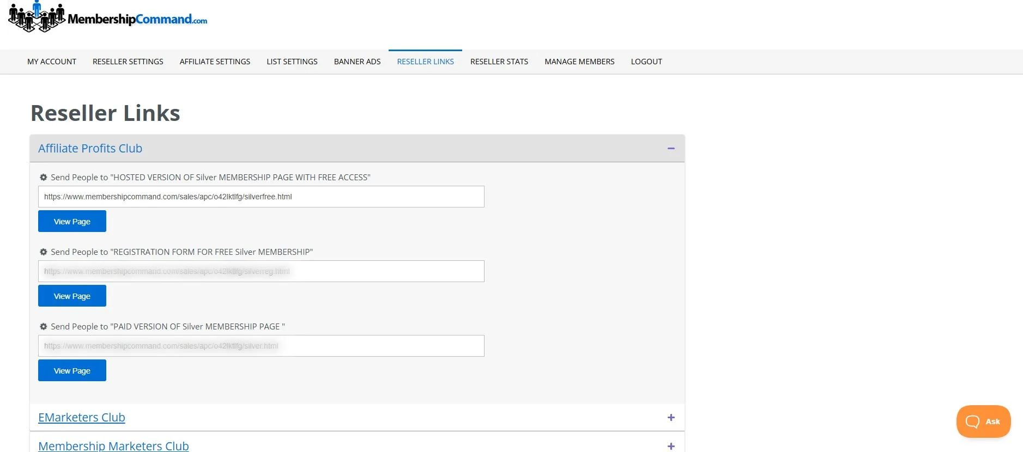Open the MY ACCOUNT menu item
This screenshot has width=1023, height=452.
pyautogui.click(x=52, y=62)
